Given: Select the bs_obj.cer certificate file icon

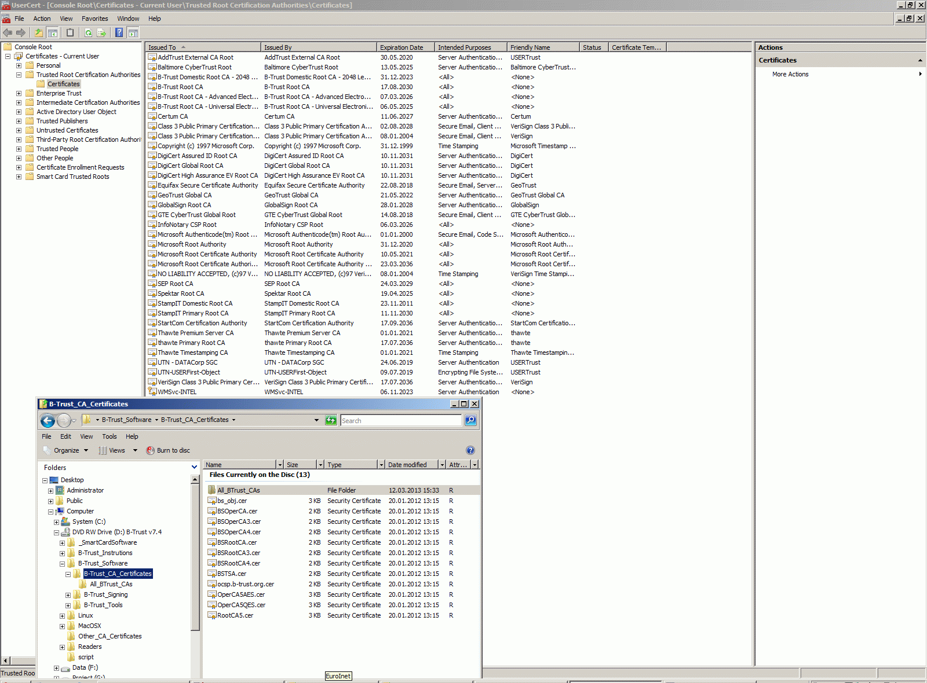Looking at the screenshot, I should (213, 501).
